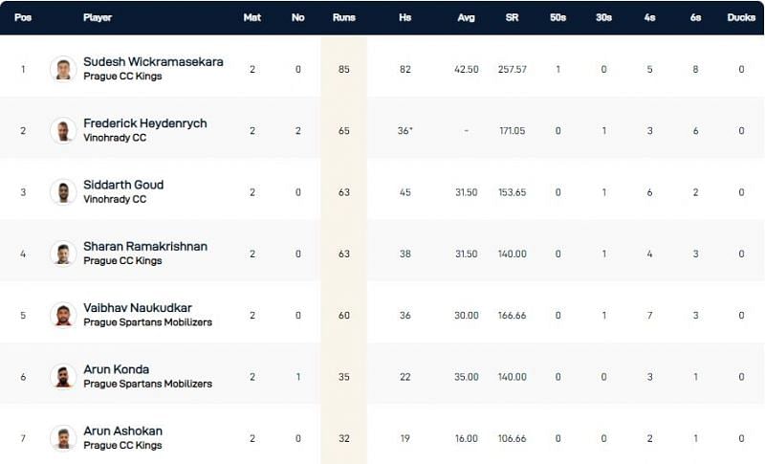This screenshot has height=464, width=765.
Task: Open Sudesh Wickramasekara's player profile
Action: tap(153, 62)
